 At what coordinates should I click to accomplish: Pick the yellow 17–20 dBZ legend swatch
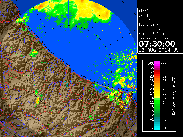157,94
